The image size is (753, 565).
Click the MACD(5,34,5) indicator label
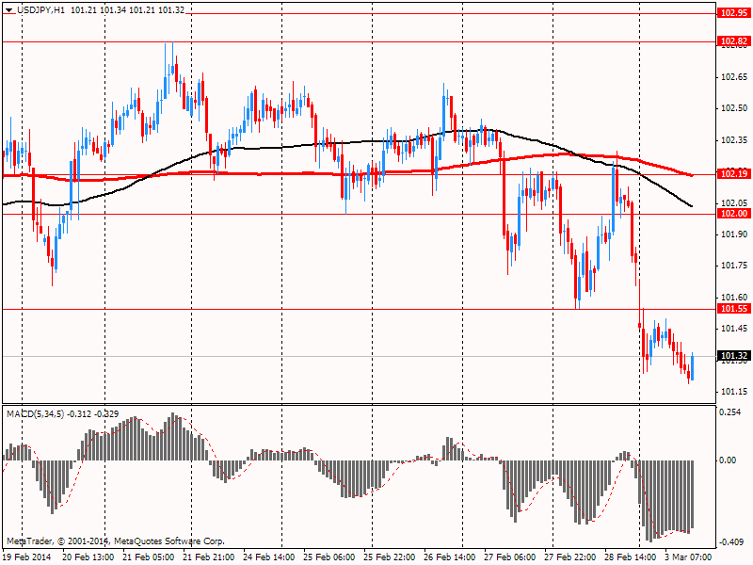(x=35, y=413)
